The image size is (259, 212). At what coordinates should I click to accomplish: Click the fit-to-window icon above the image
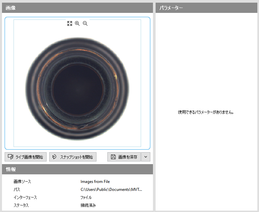(70, 23)
